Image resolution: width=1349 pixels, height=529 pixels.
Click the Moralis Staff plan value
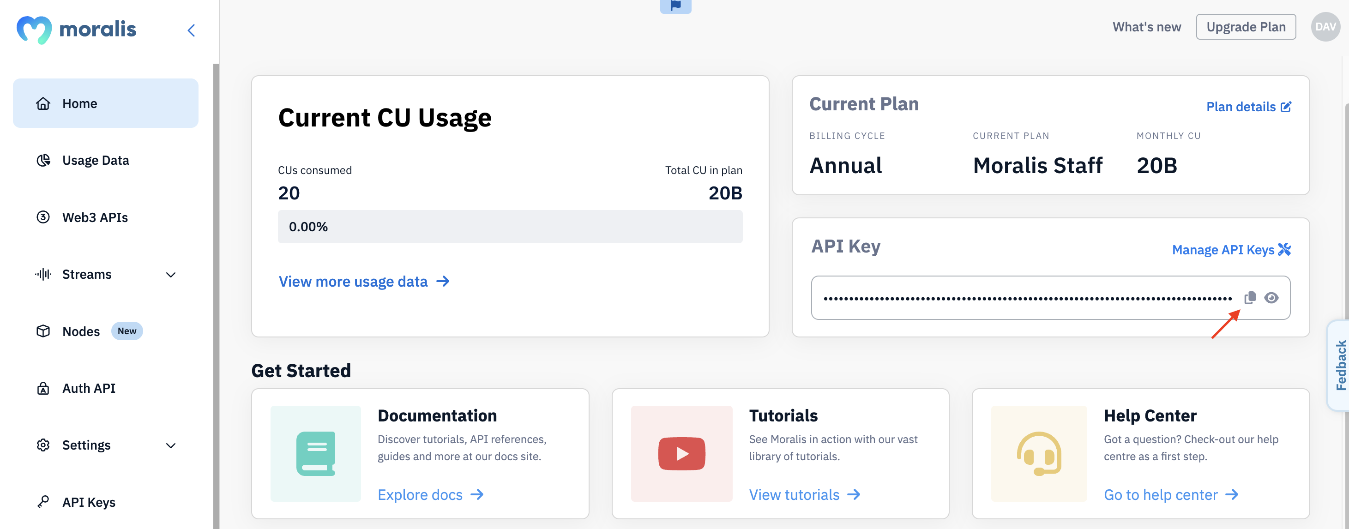coord(1037,166)
